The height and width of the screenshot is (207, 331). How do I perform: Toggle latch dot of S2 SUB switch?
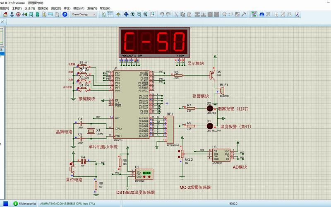(x=79, y=81)
